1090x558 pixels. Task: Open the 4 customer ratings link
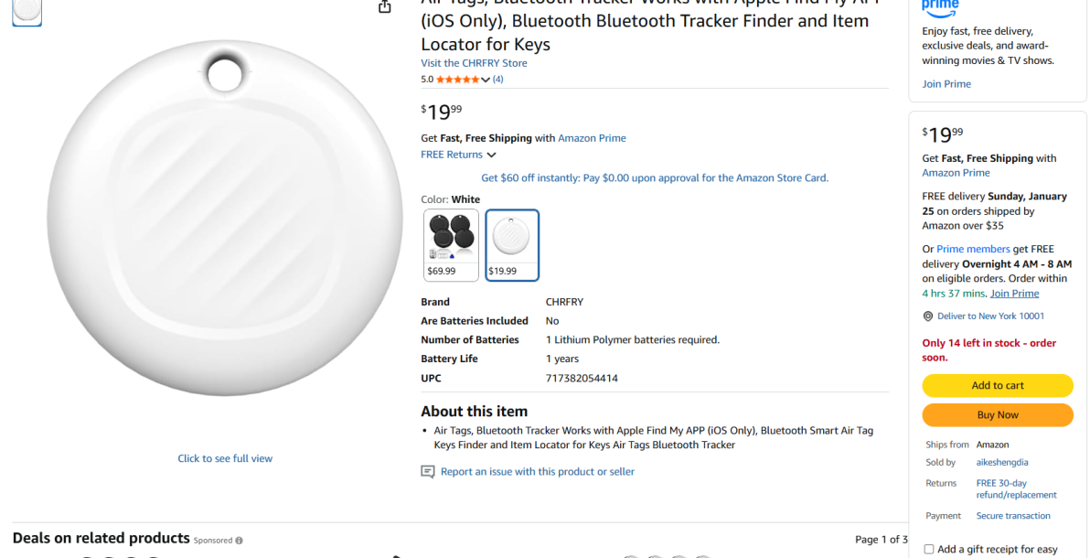pyautogui.click(x=498, y=80)
